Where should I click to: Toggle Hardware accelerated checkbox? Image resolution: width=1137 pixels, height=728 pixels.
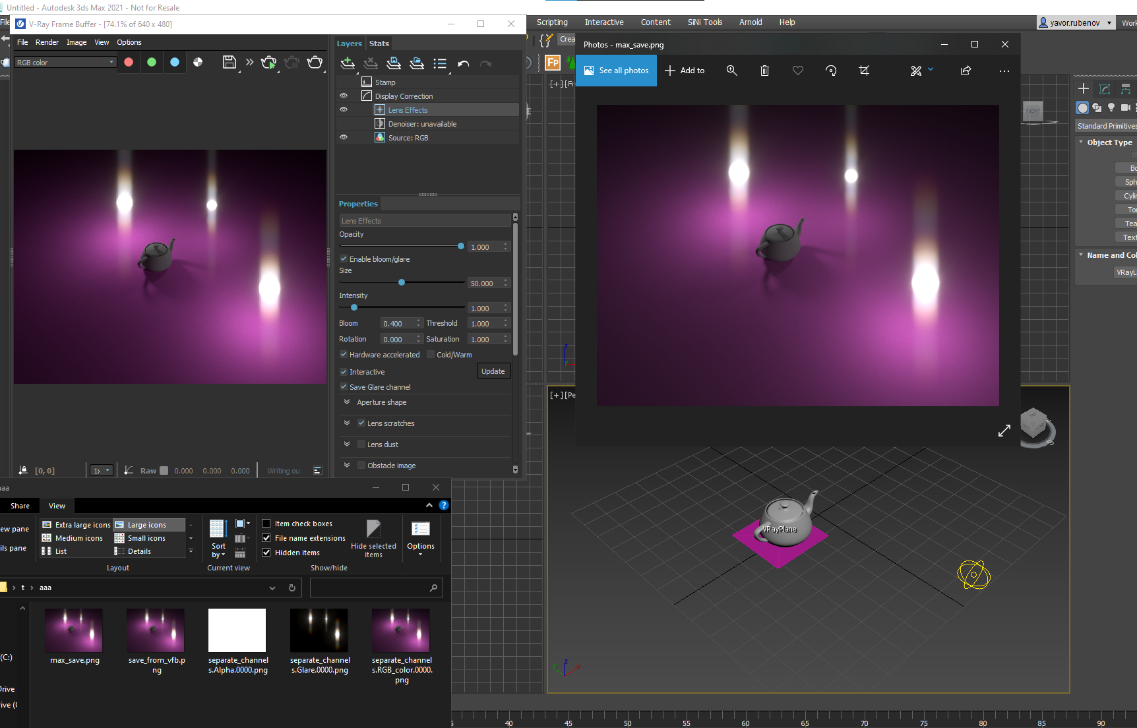coord(344,354)
